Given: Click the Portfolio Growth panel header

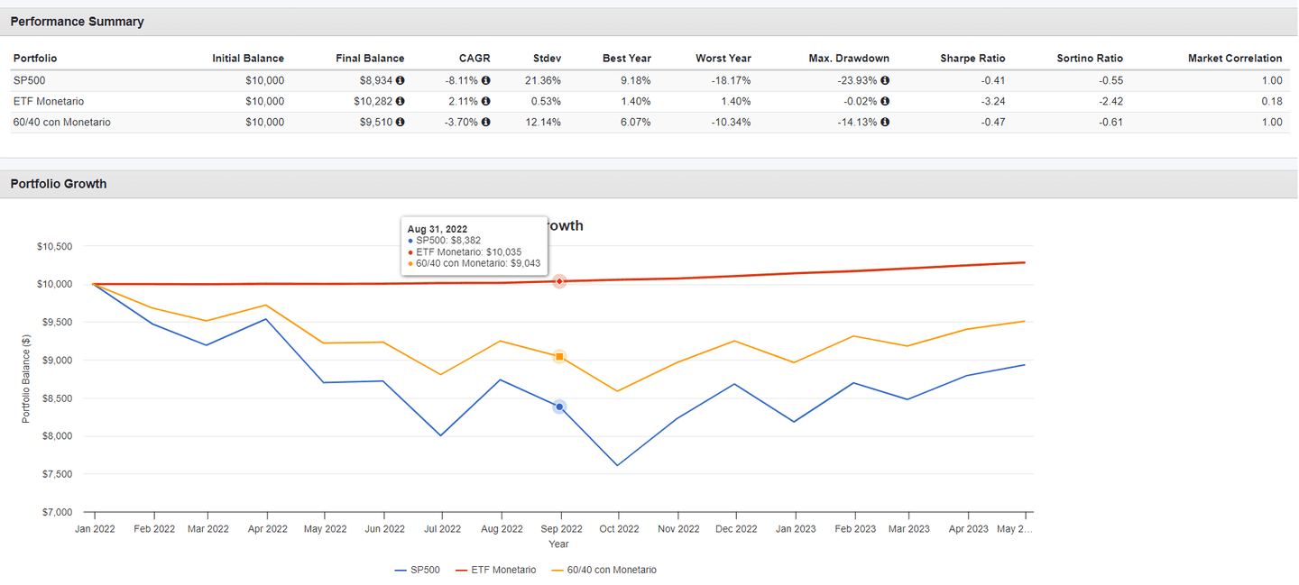Looking at the screenshot, I should click(x=59, y=184).
